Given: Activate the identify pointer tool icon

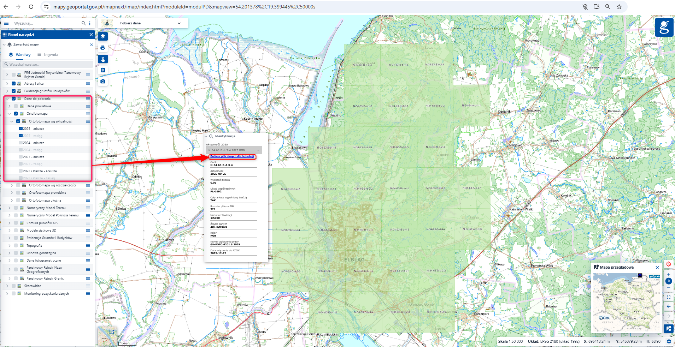Looking at the screenshot, I should click(x=103, y=59).
